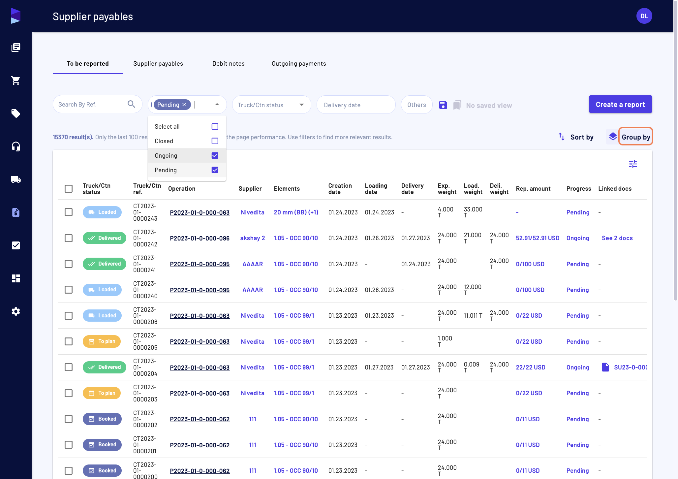Open the price tag sidebar icon
This screenshot has height=479, width=678.
(x=16, y=113)
